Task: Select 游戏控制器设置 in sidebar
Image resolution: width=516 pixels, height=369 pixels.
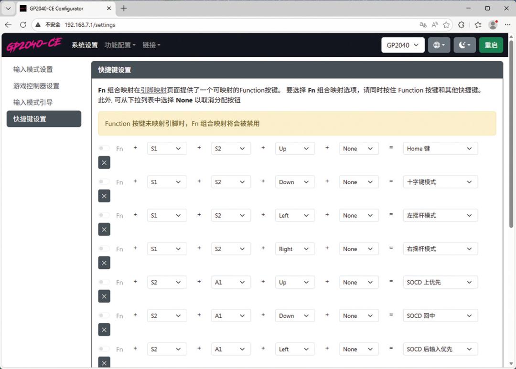Action: pyautogui.click(x=44, y=86)
